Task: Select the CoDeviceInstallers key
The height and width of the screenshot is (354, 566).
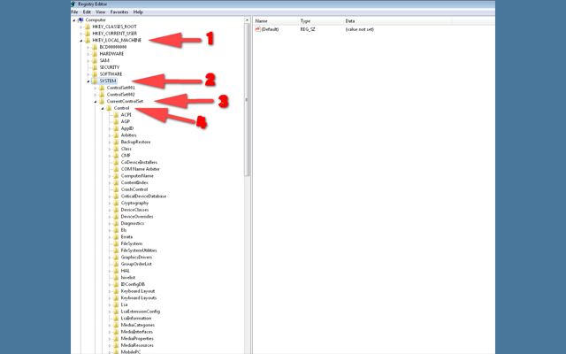Action: (139, 162)
